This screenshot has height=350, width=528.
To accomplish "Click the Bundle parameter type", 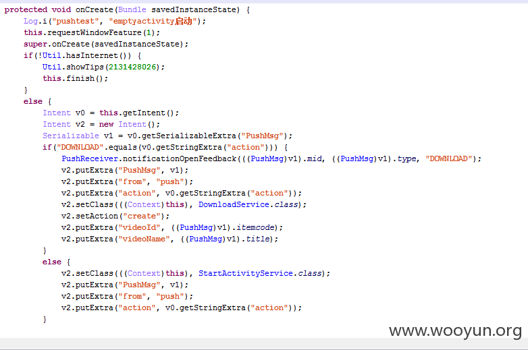I will tap(132, 9).
